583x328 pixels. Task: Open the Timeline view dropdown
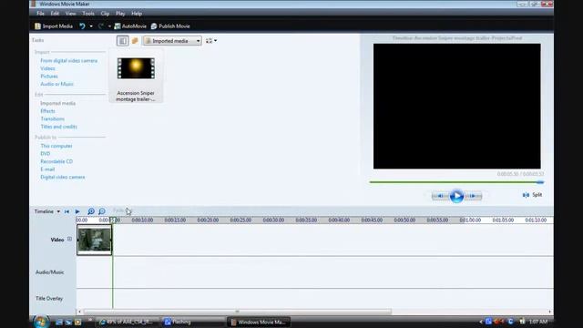pos(47,211)
